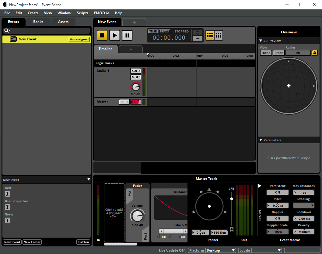Toggle Live Update Off button
This screenshot has height=254, width=322.
pyautogui.click(x=172, y=250)
